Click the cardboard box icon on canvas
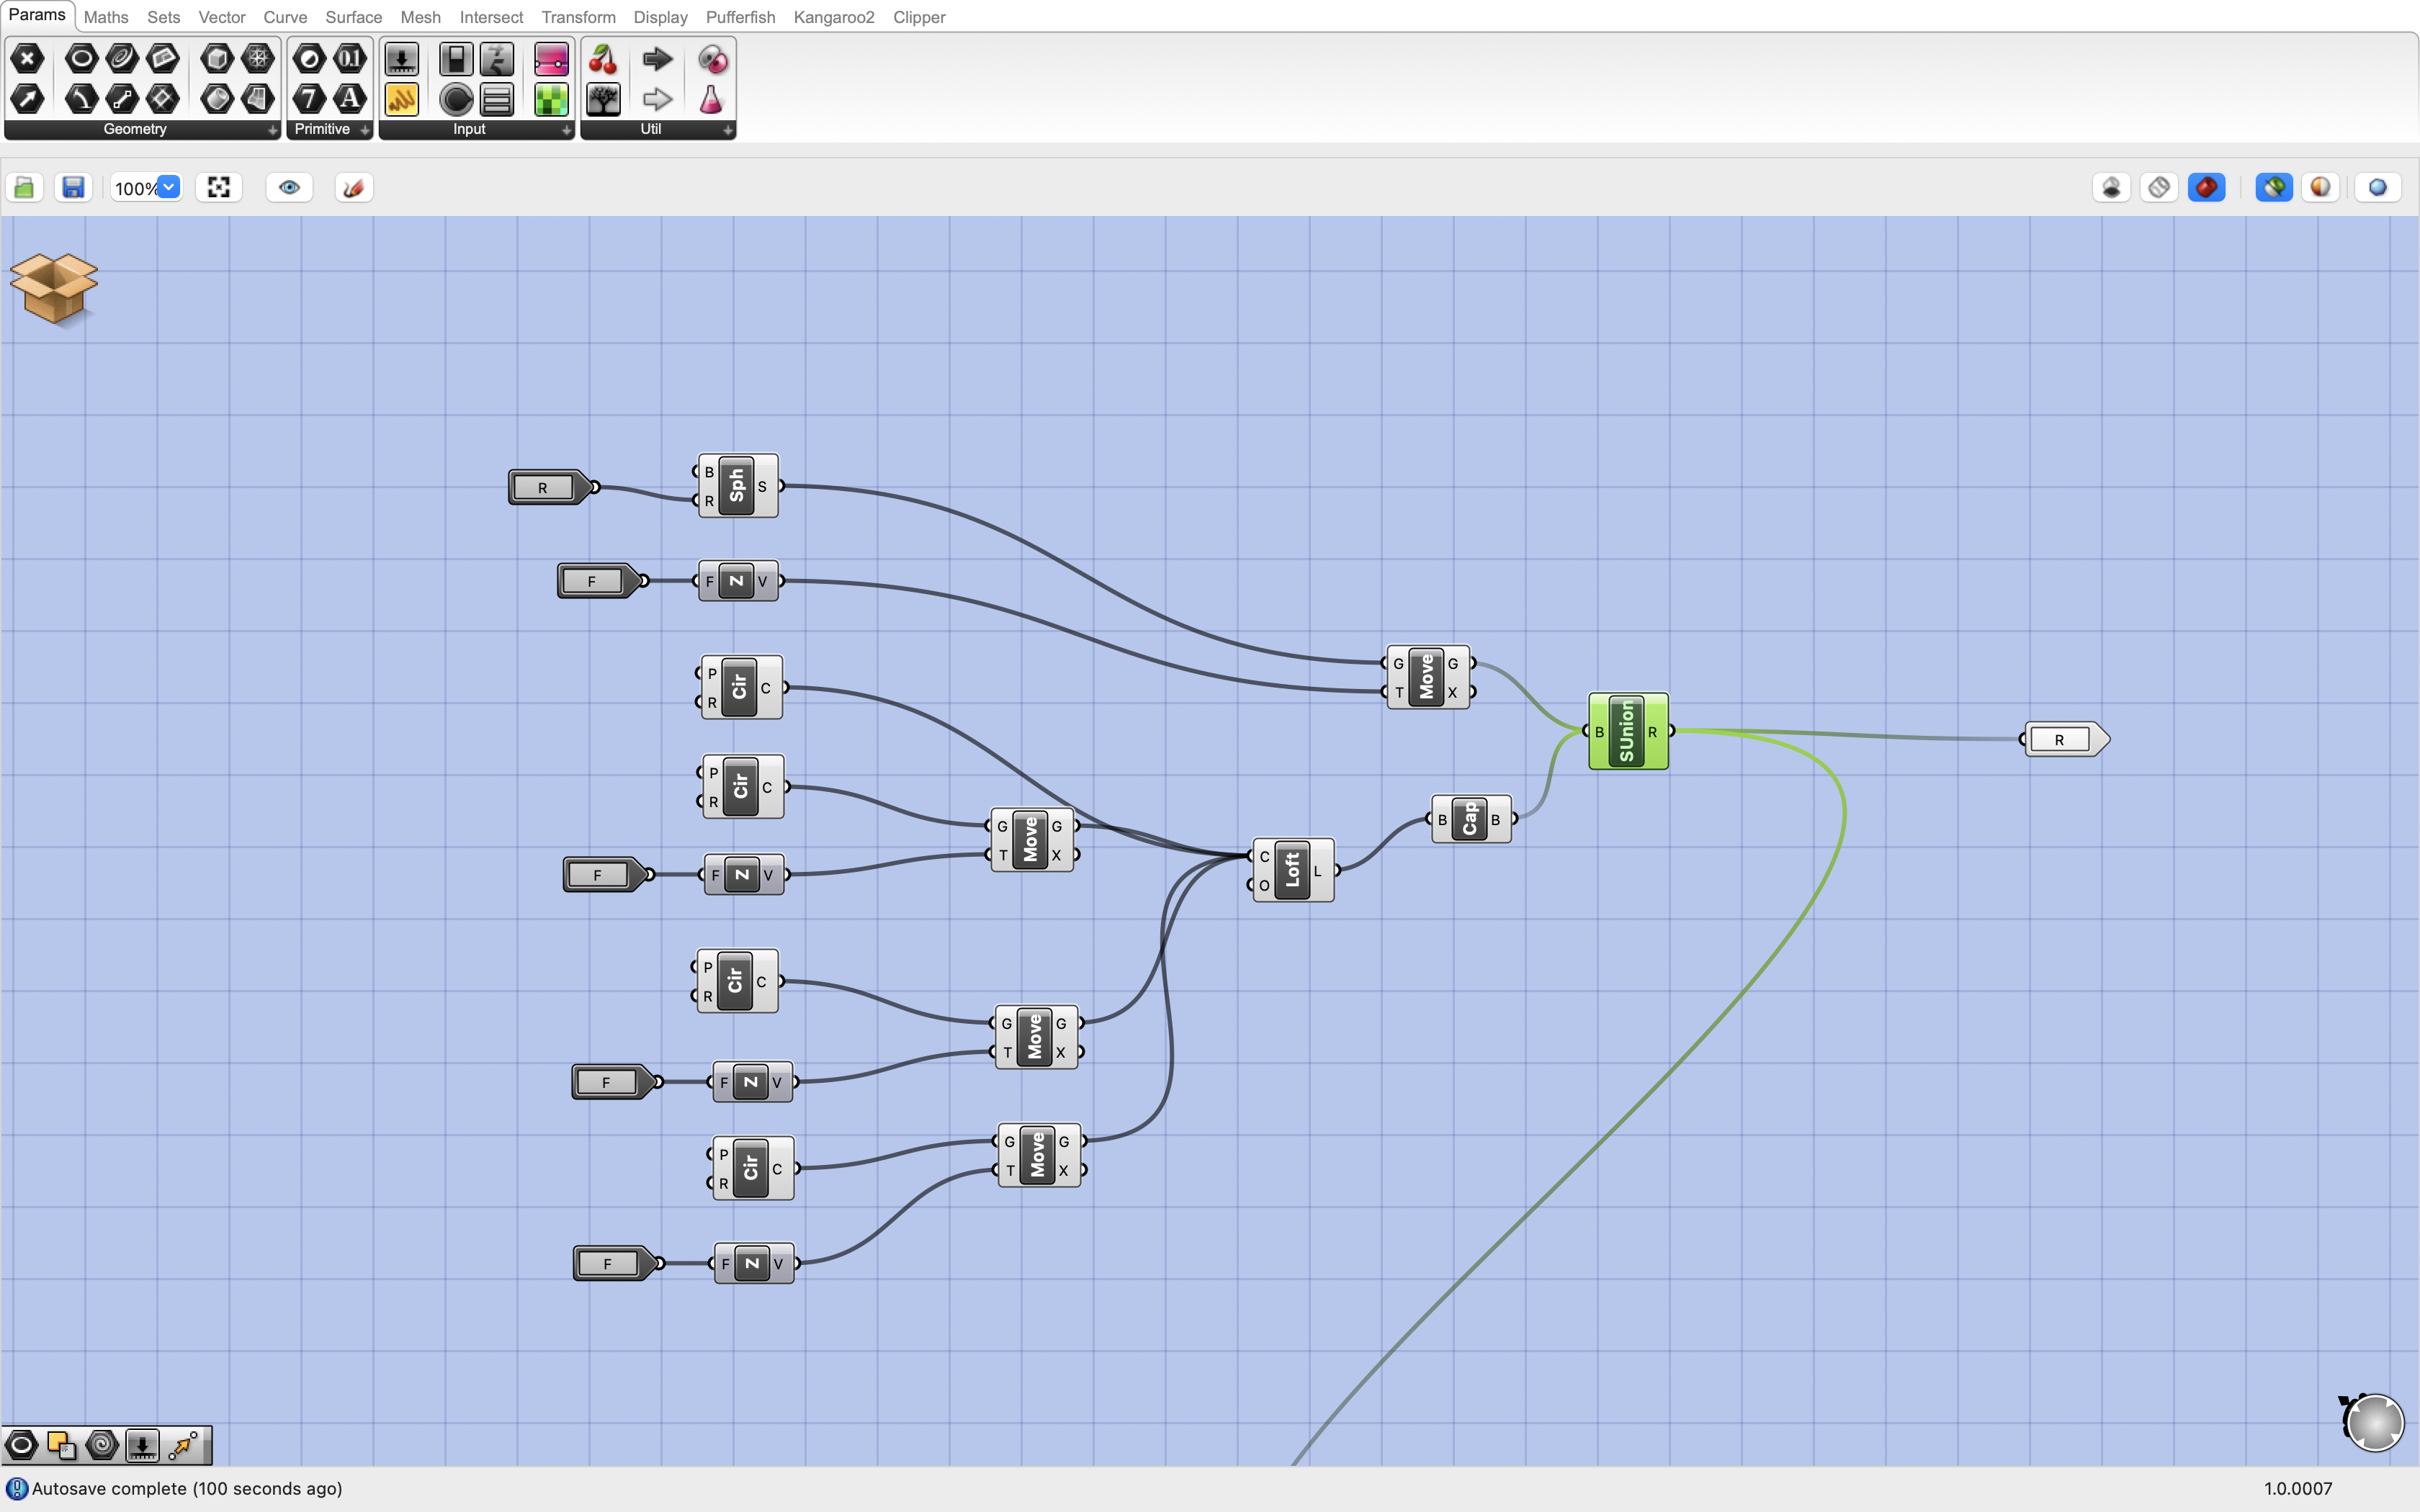This screenshot has width=2420, height=1512. [x=54, y=288]
